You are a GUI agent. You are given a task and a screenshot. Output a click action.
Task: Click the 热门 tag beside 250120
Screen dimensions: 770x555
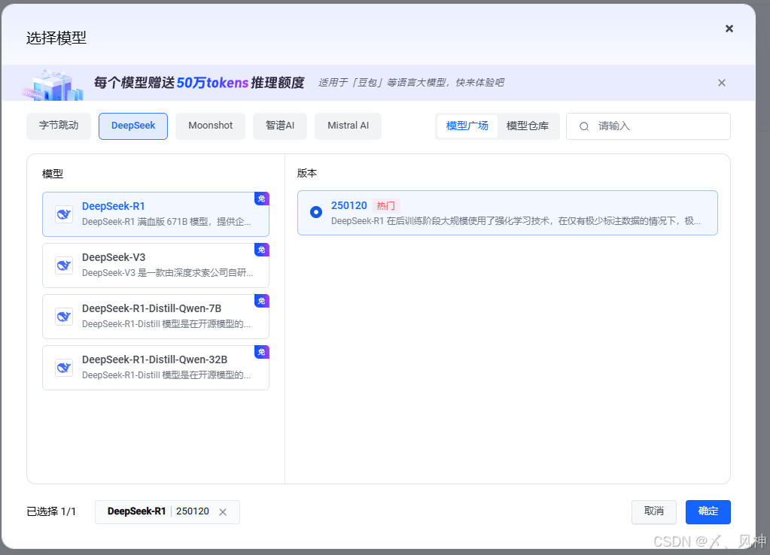tap(385, 205)
